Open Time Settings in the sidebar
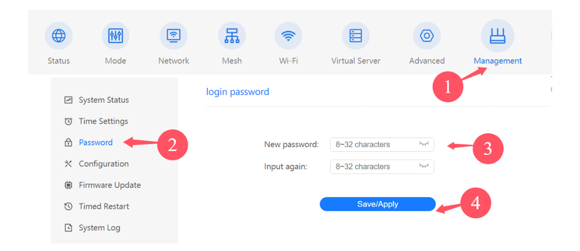 [x=96, y=121]
